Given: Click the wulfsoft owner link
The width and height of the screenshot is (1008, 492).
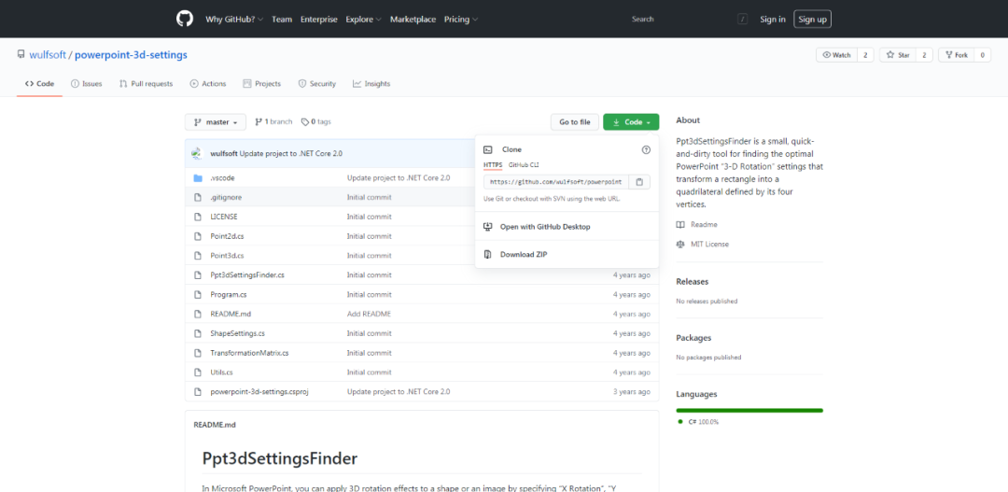Looking at the screenshot, I should pyautogui.click(x=48, y=55).
